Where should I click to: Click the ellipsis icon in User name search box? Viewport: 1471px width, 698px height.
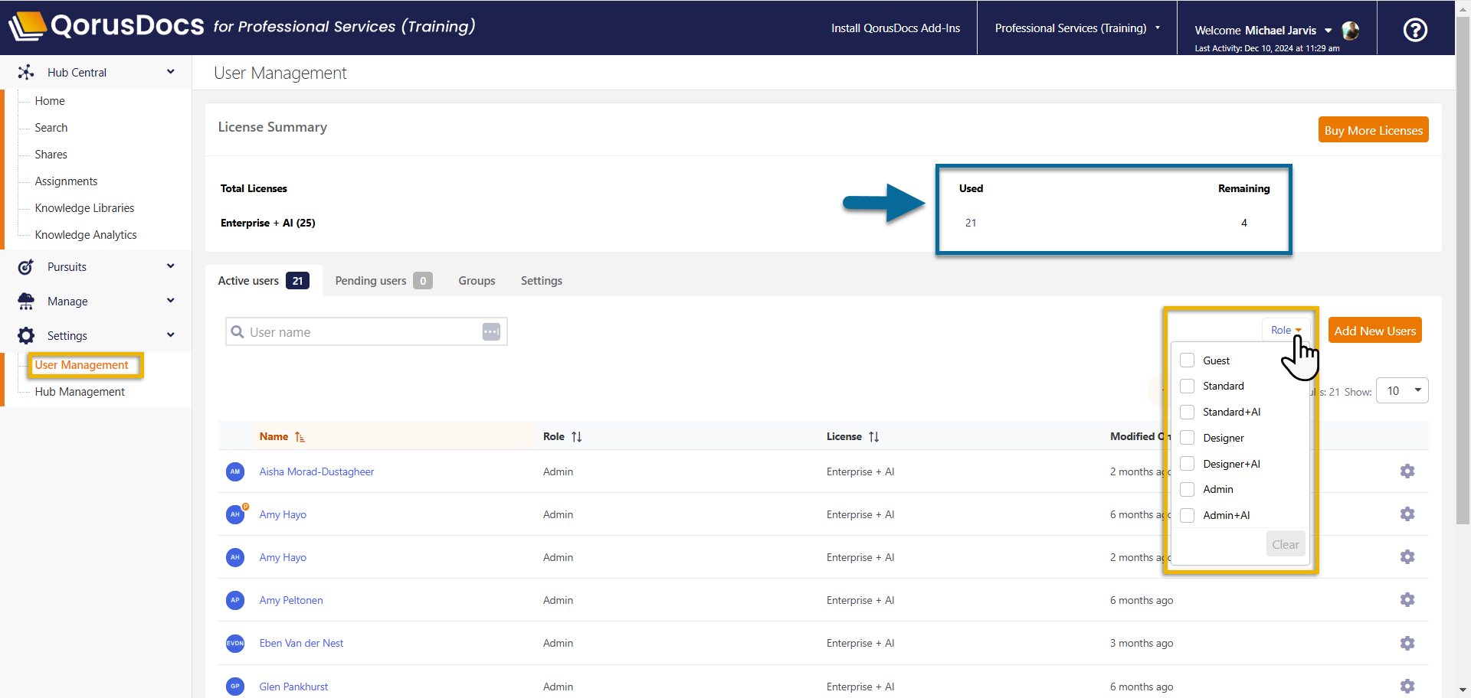[x=491, y=331]
